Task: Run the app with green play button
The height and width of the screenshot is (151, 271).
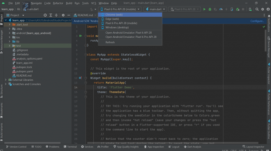Action: [x=204, y=9]
